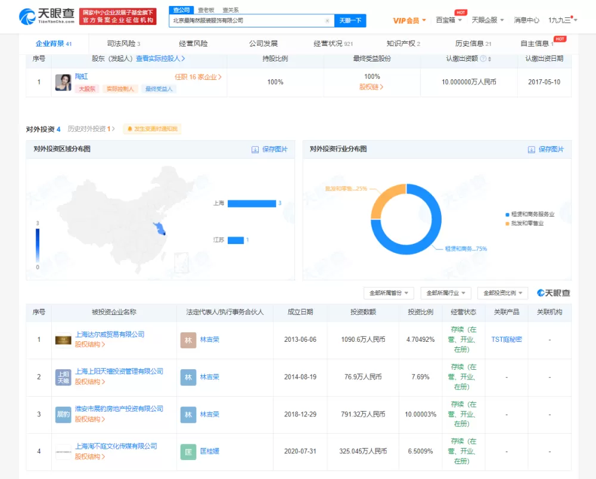Adjust the map value range slider
This screenshot has height=479, width=596.
tap(37, 245)
